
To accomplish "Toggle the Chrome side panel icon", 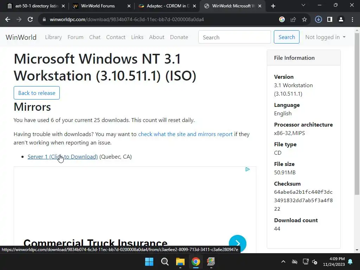I will (x=330, y=20).
